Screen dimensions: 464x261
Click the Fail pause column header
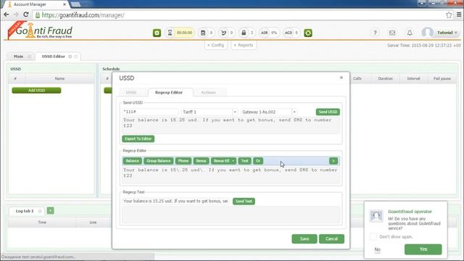click(x=442, y=78)
